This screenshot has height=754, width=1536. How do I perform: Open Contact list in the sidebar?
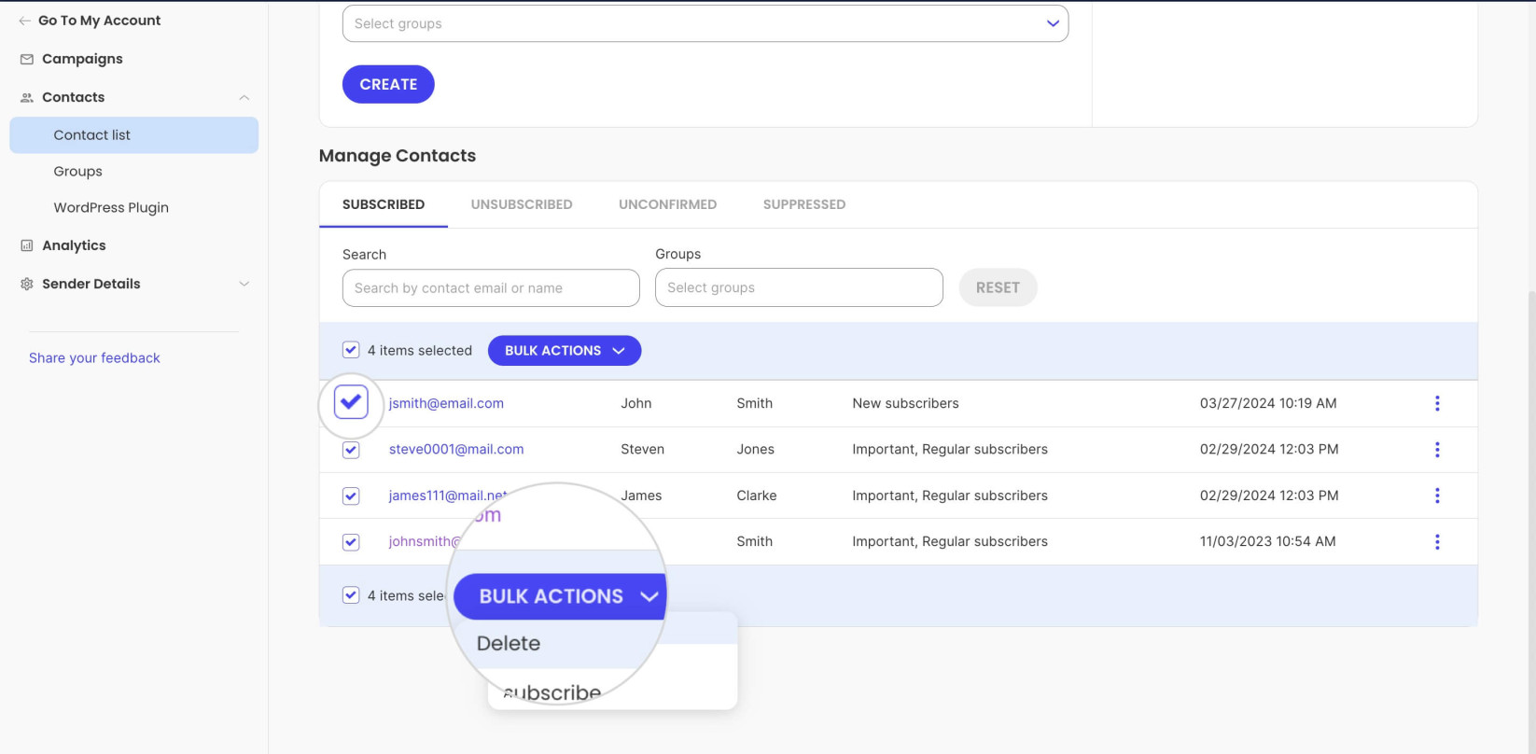click(x=134, y=135)
